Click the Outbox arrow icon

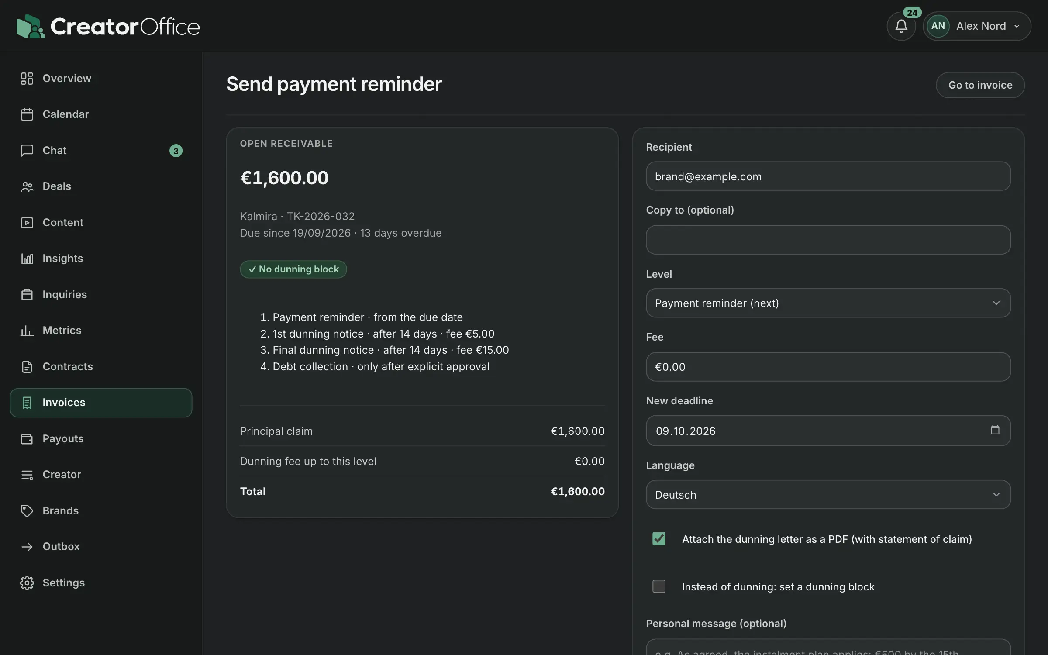pyautogui.click(x=27, y=547)
